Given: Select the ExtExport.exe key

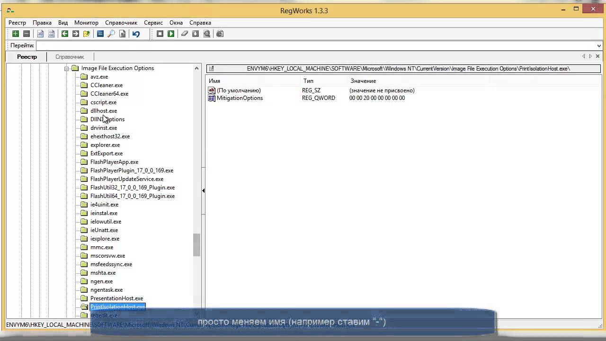Looking at the screenshot, I should click(107, 153).
